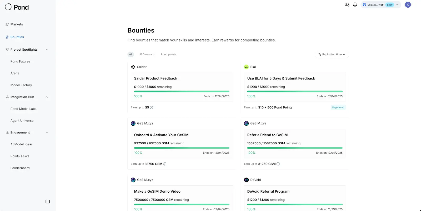Click the user avatar K

tap(408, 5)
